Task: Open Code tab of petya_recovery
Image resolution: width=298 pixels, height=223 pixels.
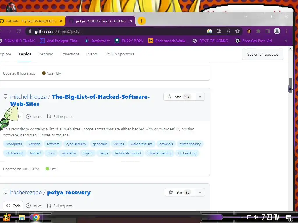Action: (x=13, y=206)
